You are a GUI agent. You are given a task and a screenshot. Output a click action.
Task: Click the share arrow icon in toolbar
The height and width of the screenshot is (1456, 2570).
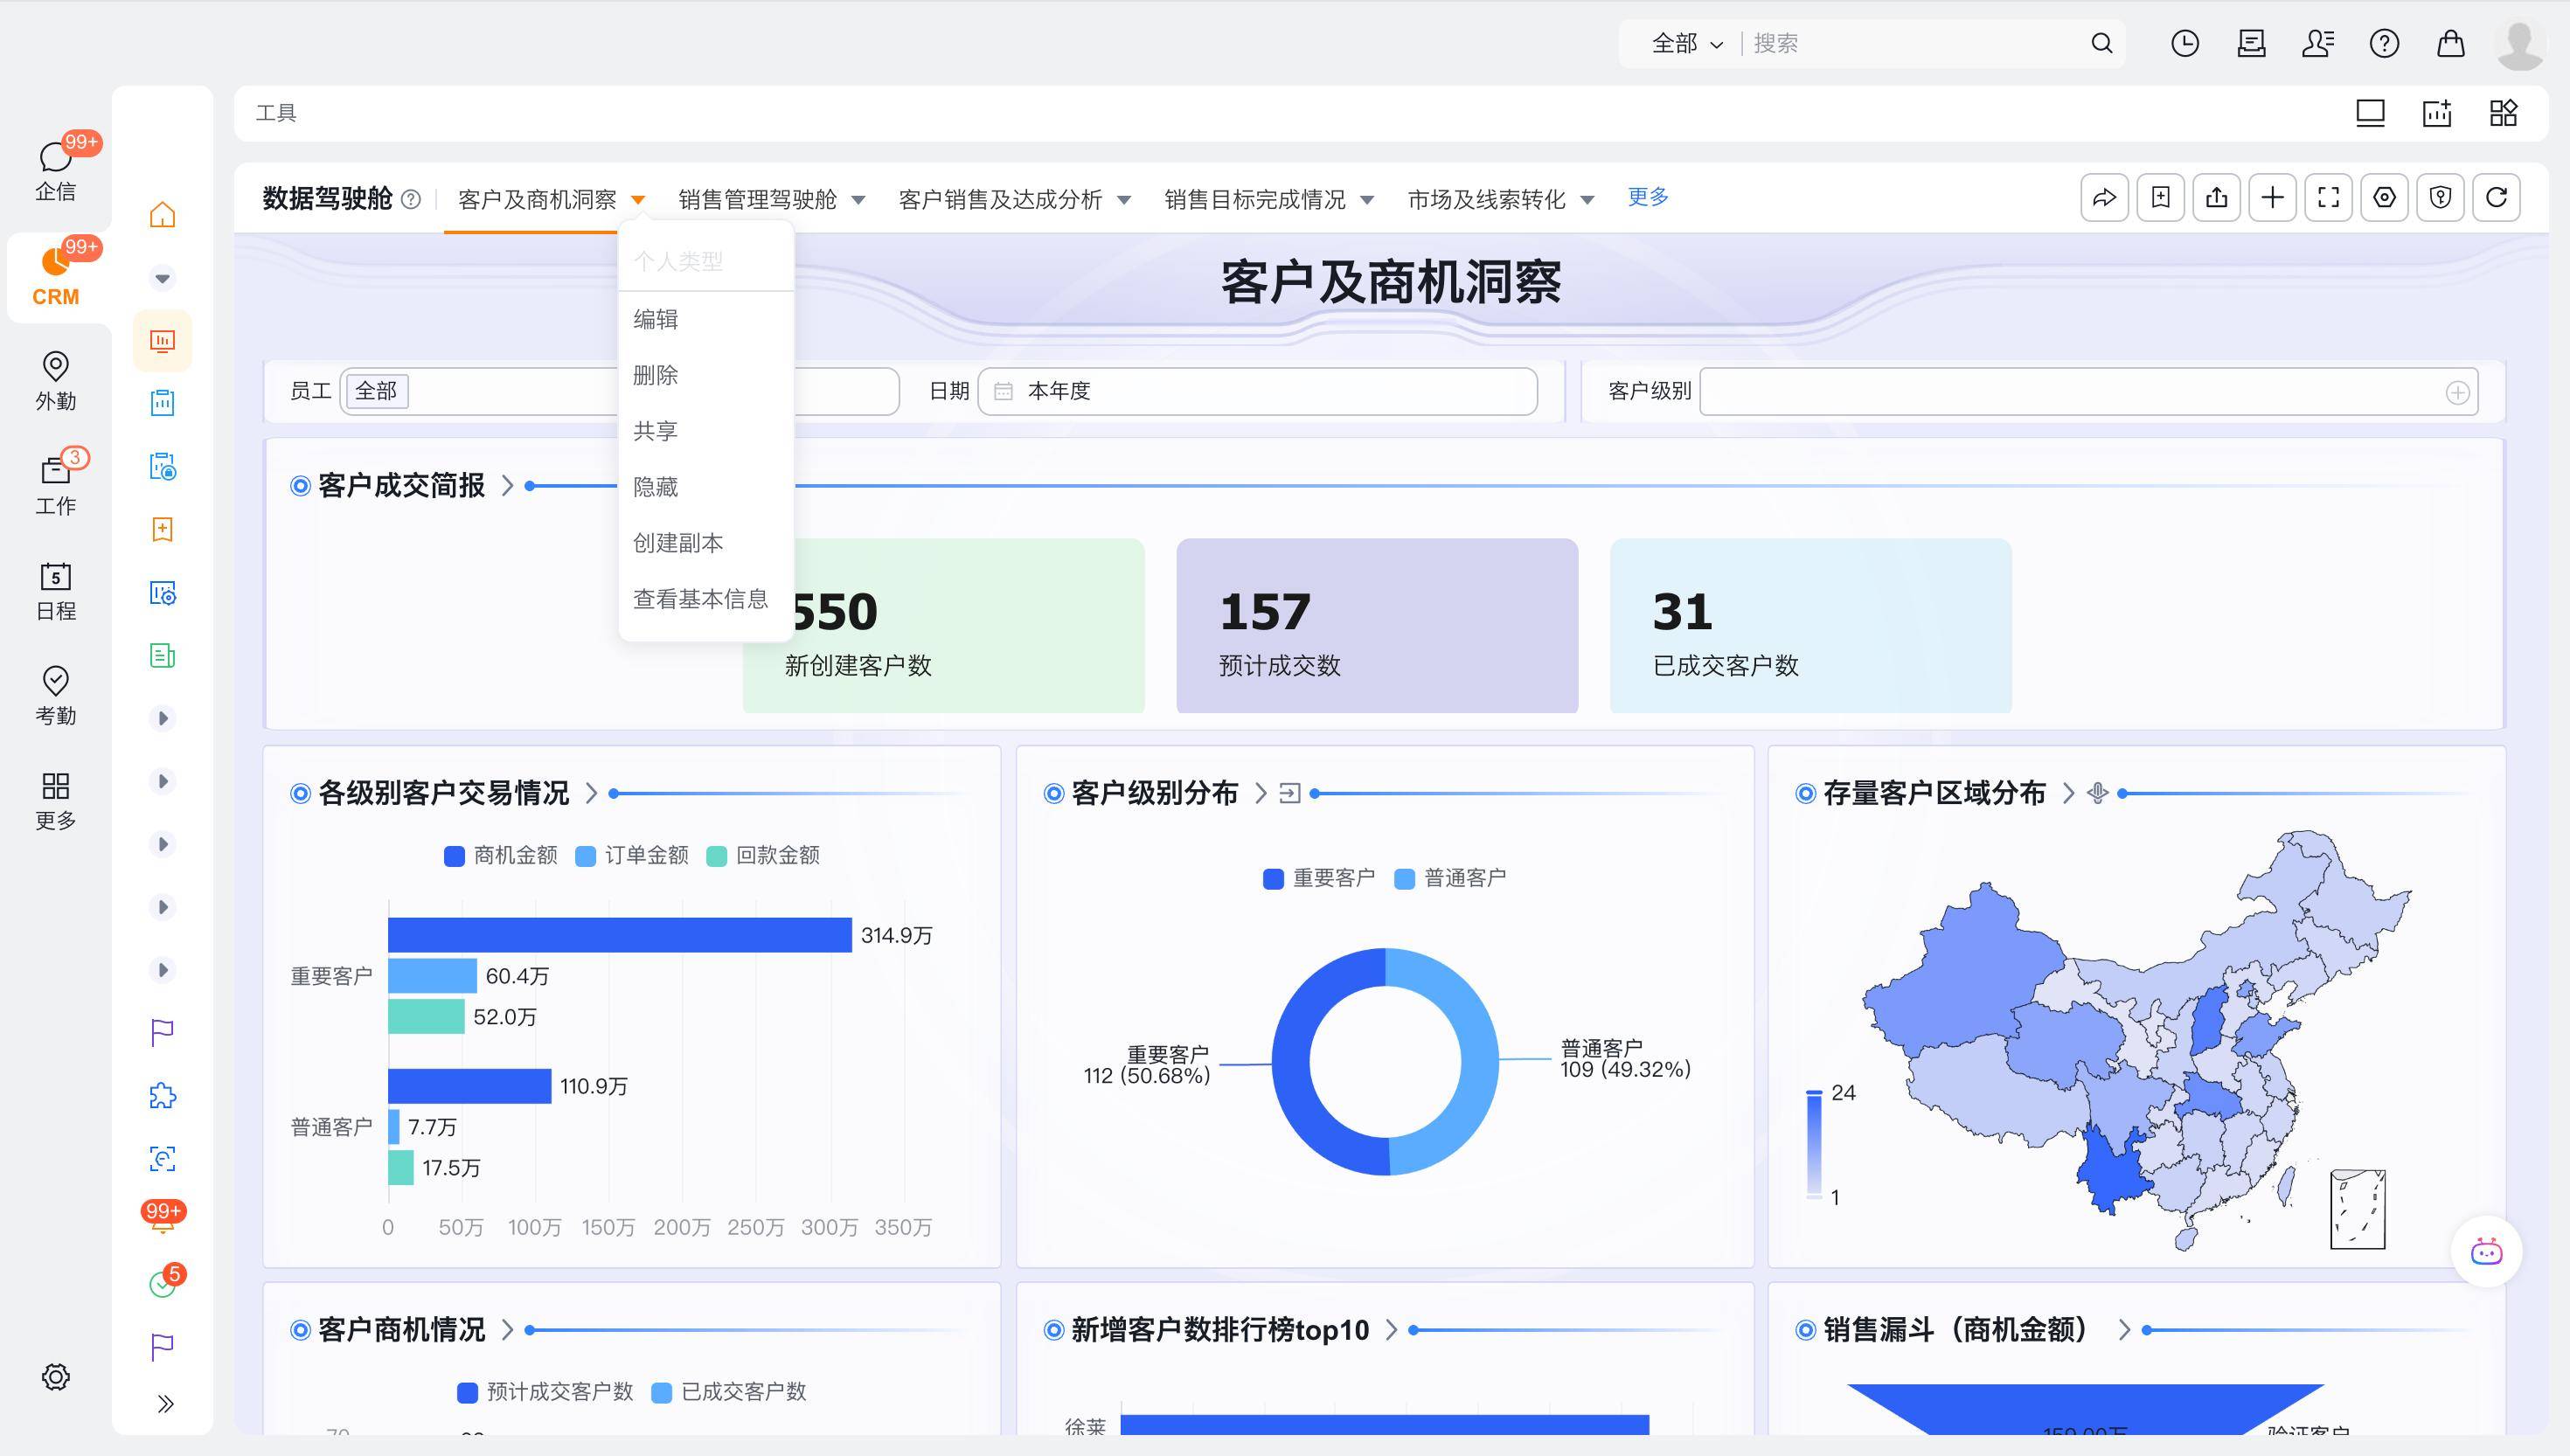point(2104,197)
